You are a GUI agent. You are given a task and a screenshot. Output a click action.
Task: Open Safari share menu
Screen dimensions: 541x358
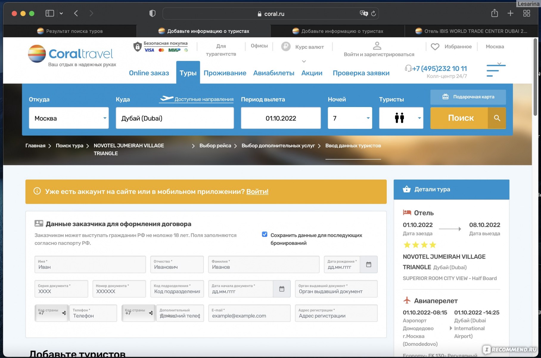tap(495, 13)
